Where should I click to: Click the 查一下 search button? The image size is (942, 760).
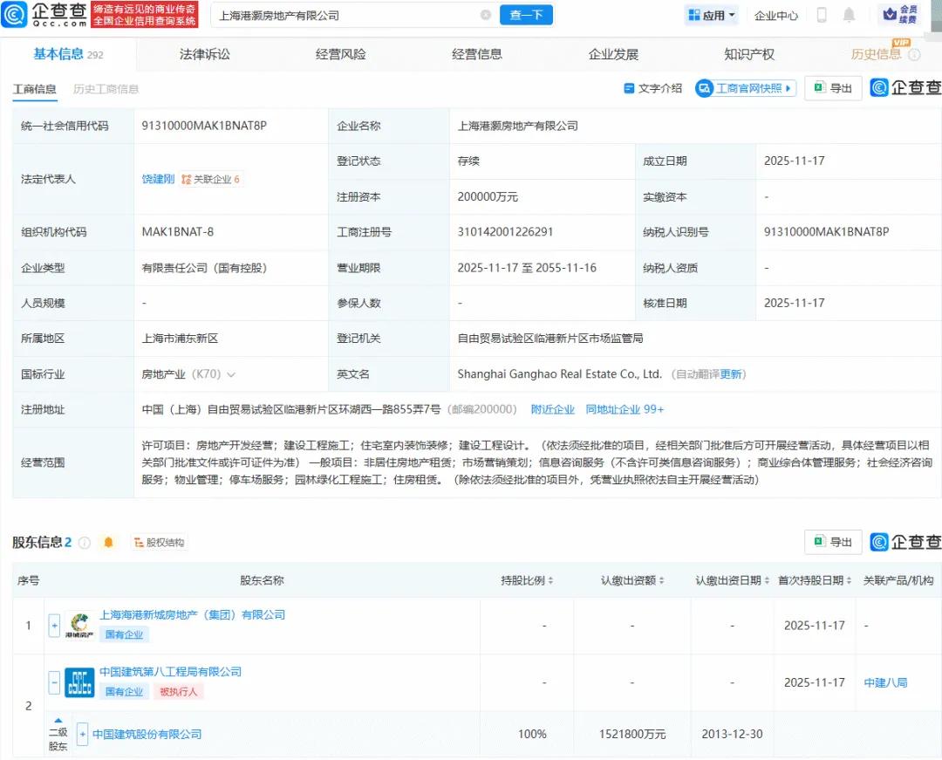(x=526, y=15)
